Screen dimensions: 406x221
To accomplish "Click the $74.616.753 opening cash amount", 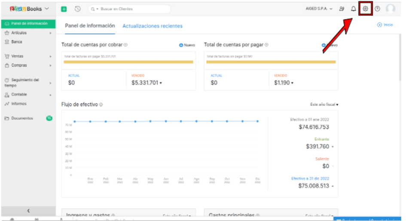I will pos(314,127).
